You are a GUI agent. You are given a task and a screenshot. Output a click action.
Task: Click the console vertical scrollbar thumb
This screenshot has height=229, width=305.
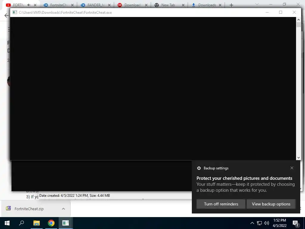[x=298, y=25]
